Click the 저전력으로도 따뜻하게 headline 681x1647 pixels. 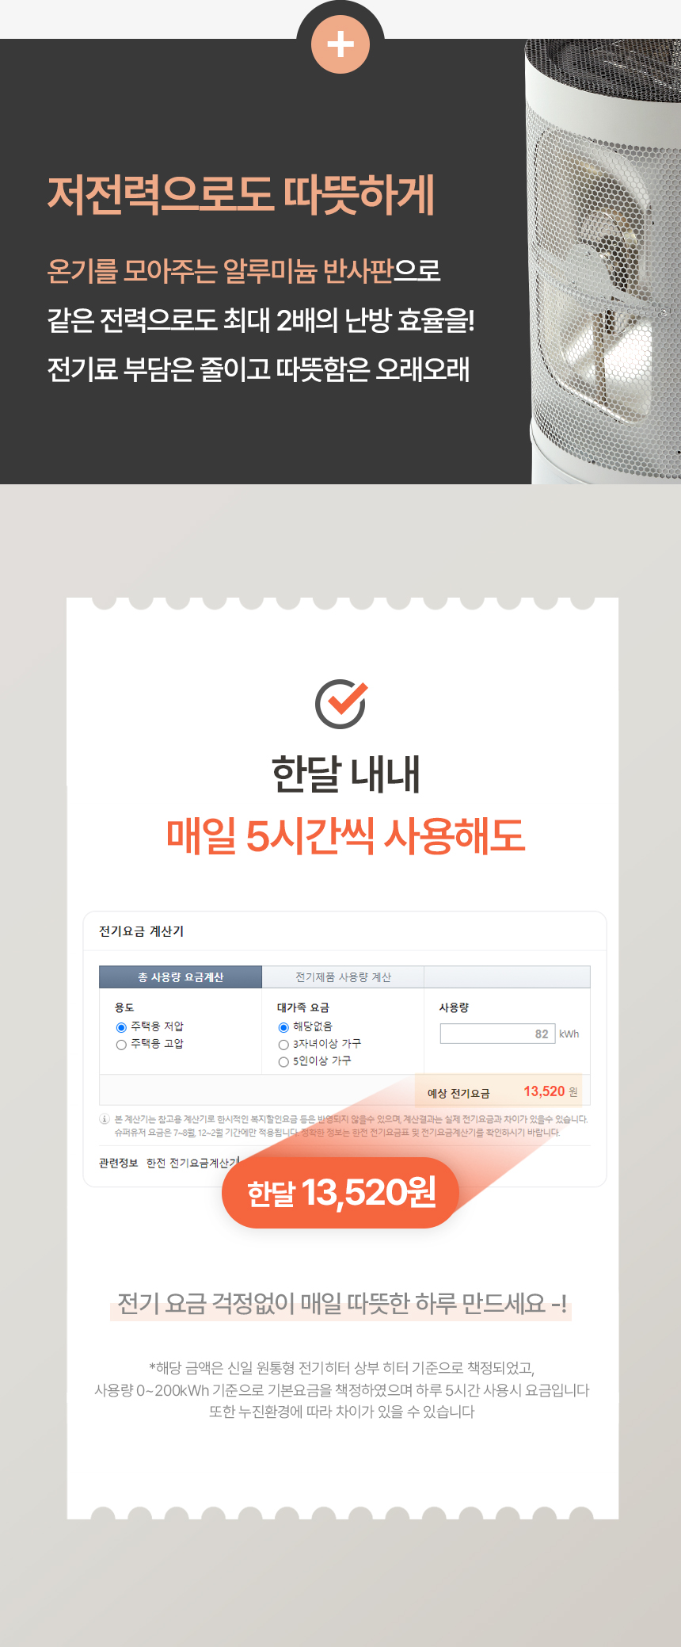(x=241, y=195)
